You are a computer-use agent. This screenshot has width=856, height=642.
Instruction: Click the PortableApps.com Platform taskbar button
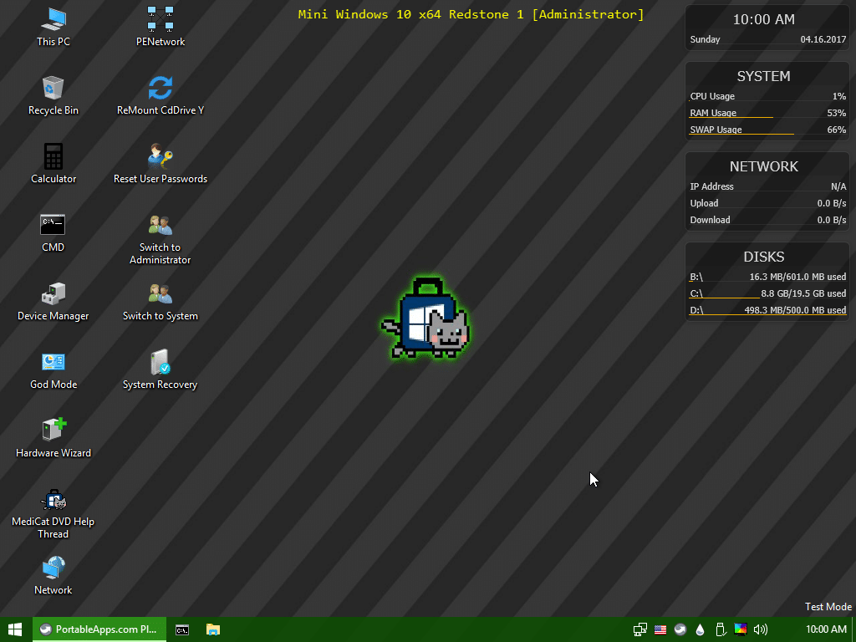[99, 629]
